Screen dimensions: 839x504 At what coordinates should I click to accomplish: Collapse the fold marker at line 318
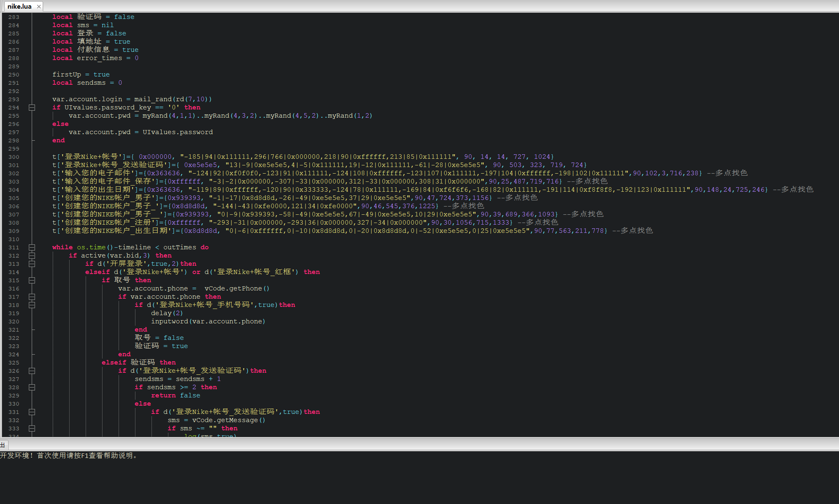pos(32,305)
